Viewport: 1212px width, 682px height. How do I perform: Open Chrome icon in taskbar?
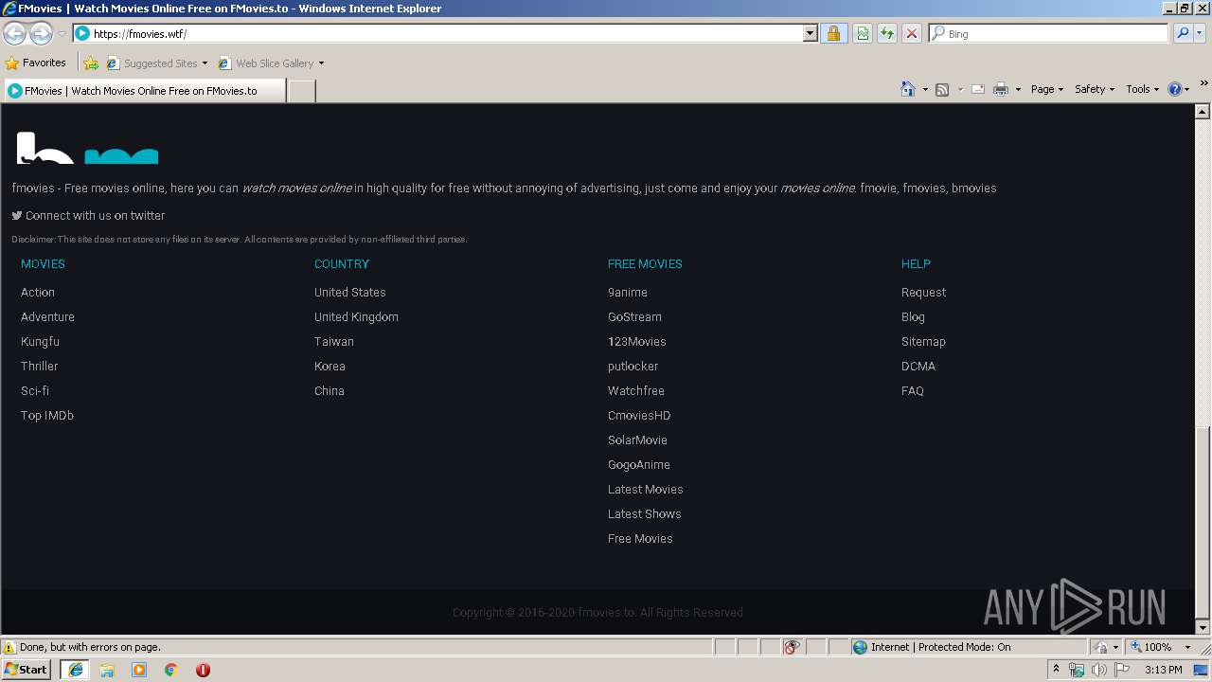[x=170, y=670]
